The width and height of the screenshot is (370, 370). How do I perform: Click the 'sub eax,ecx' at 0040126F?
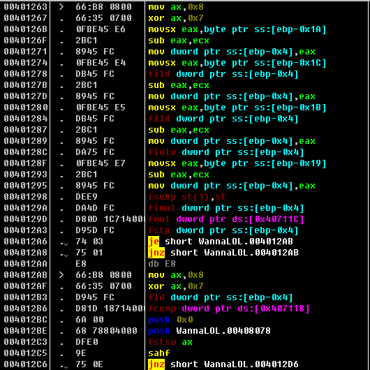[x=179, y=40]
